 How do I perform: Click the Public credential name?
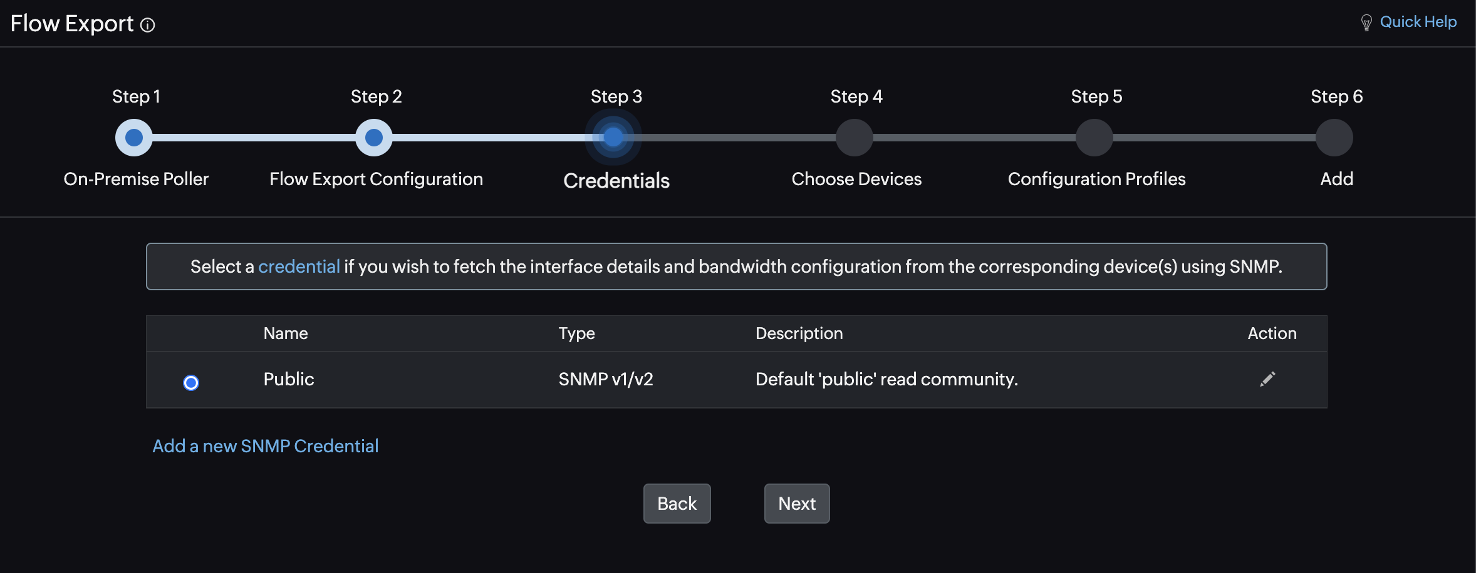[x=289, y=379]
